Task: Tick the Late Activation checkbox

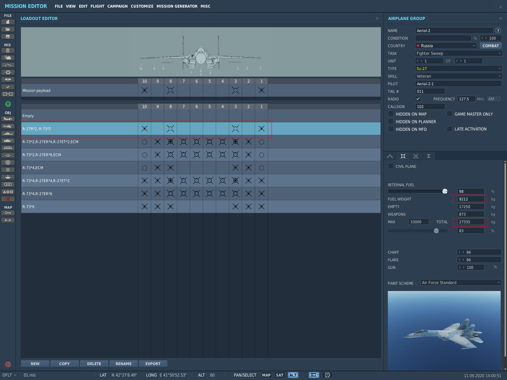Action: [x=449, y=129]
